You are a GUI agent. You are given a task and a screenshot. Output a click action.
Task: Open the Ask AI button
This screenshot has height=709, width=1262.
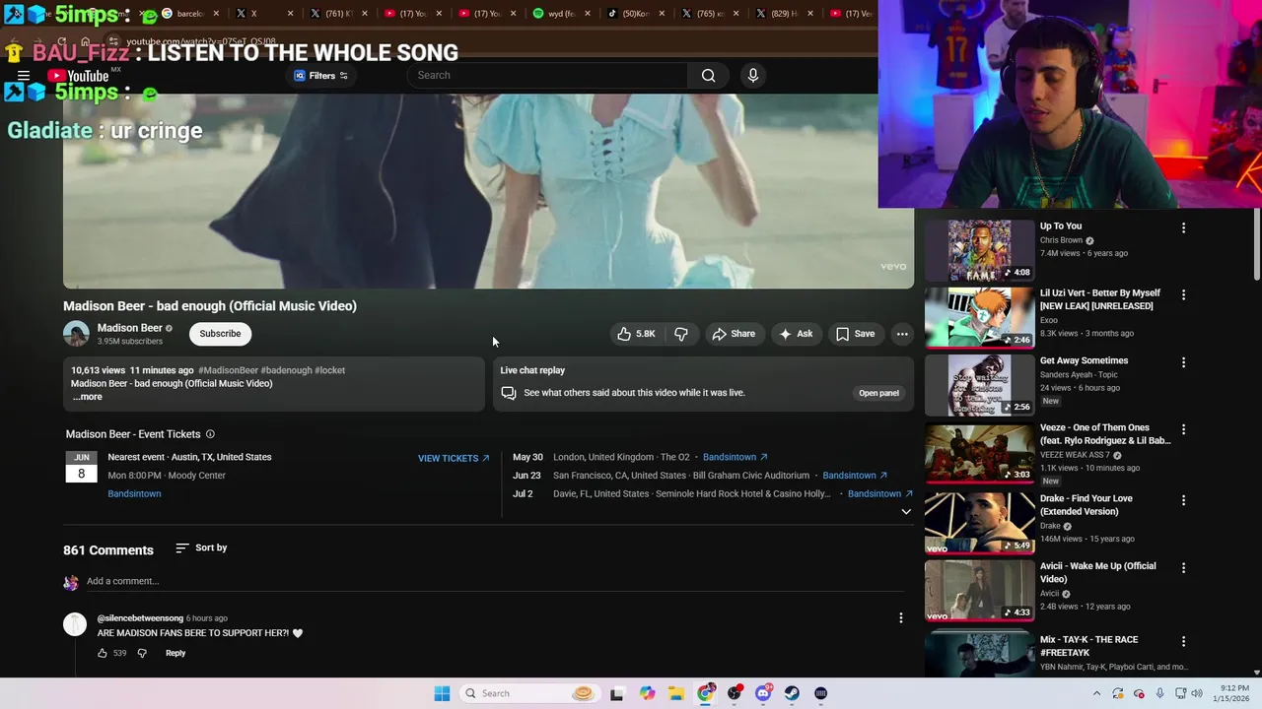(796, 334)
